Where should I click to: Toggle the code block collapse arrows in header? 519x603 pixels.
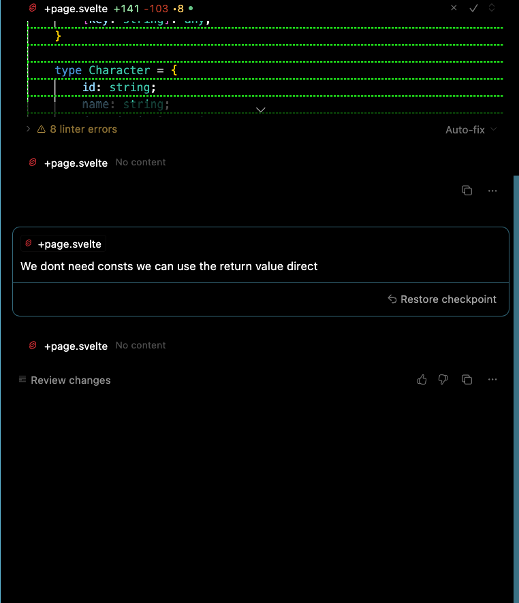click(x=492, y=7)
